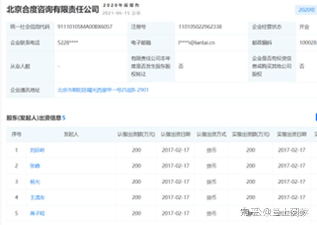Viewport: 317px width, 225px height.
Task: Click company title 北京合度咨询有限责任公司
Action: [53, 9]
